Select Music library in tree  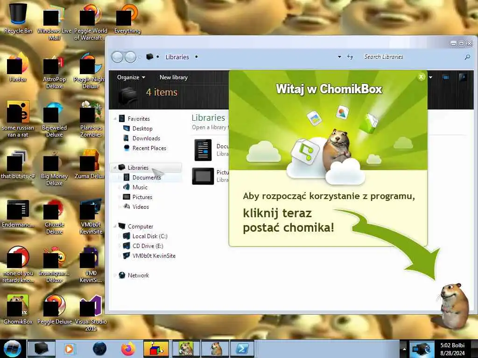pos(140,187)
